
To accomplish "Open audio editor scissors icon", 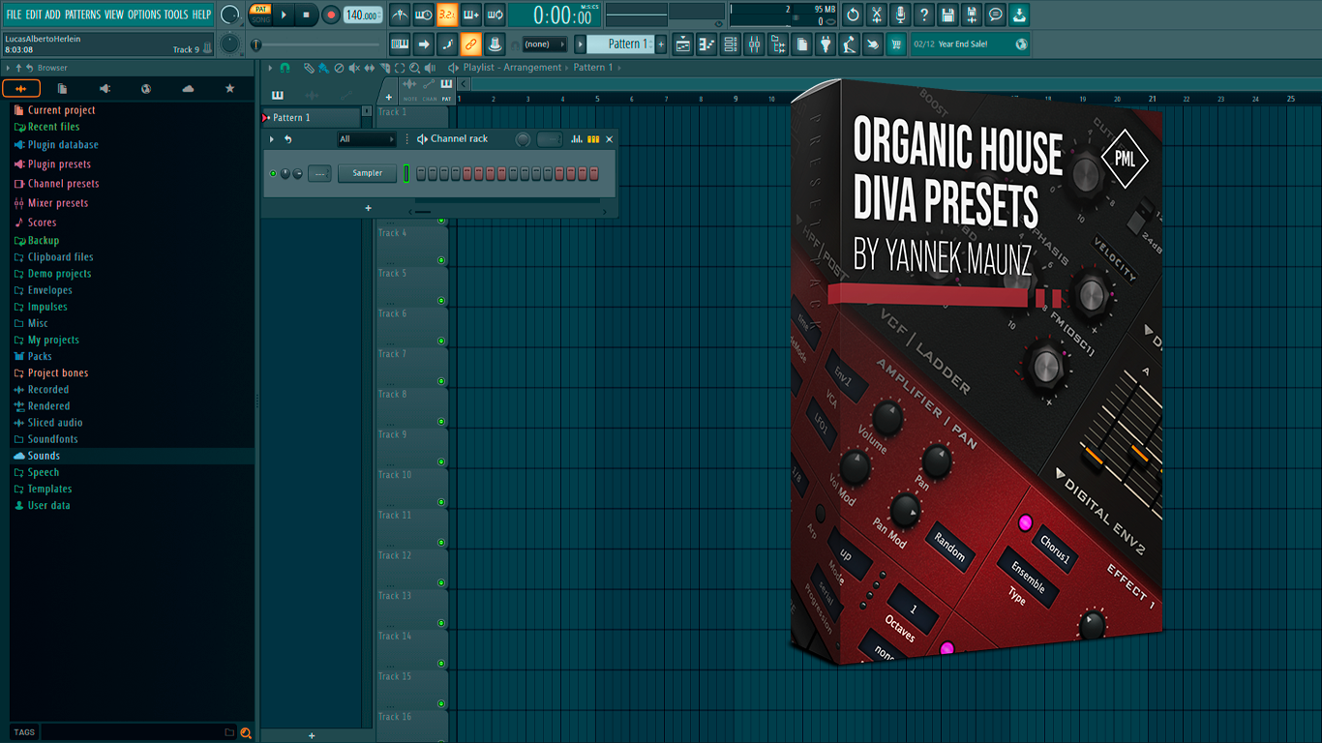I will 877,15.
